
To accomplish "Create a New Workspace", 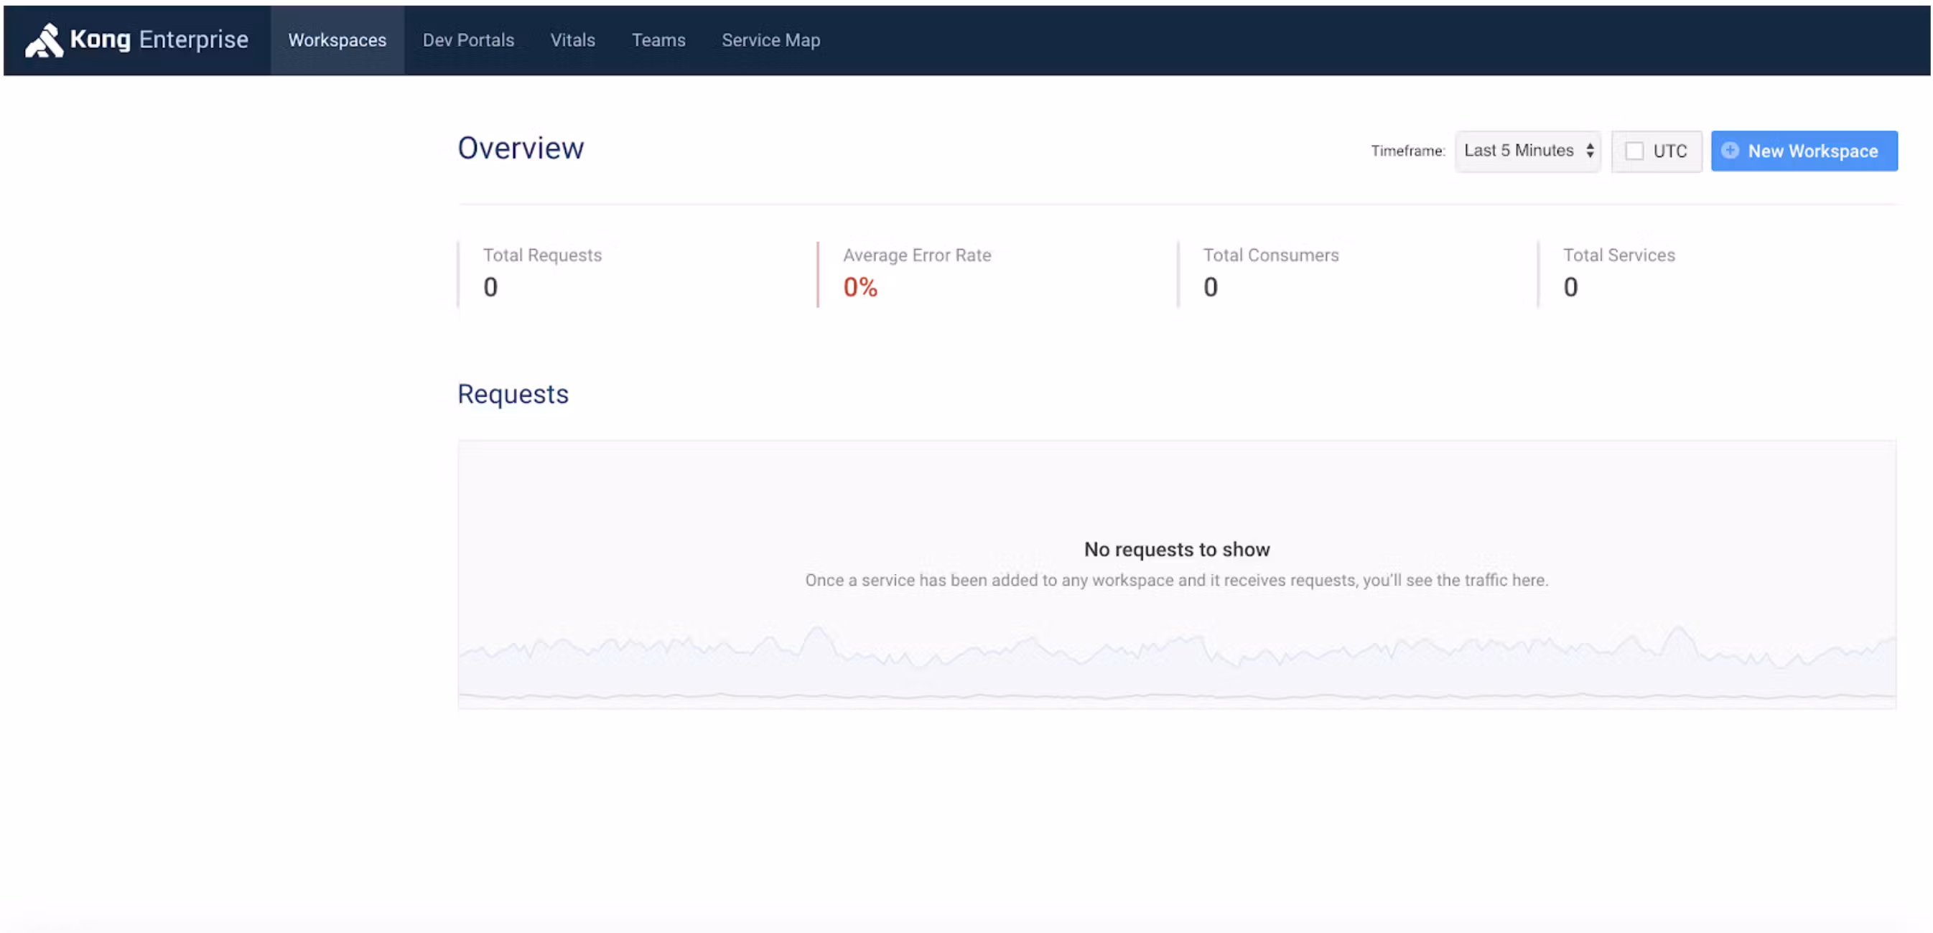I will (x=1812, y=151).
